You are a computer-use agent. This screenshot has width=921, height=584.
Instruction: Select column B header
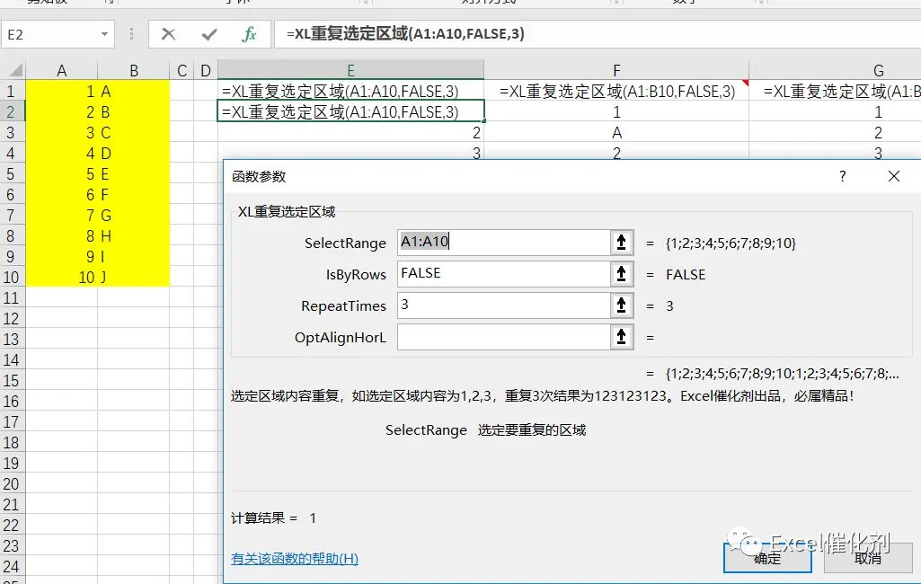(x=134, y=70)
